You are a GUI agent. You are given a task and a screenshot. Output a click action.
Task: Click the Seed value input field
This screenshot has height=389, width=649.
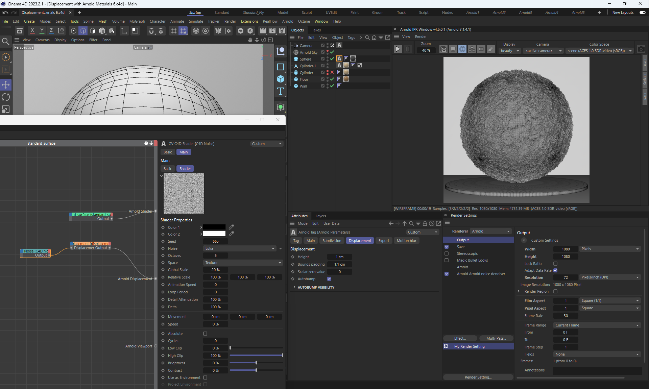[216, 241]
